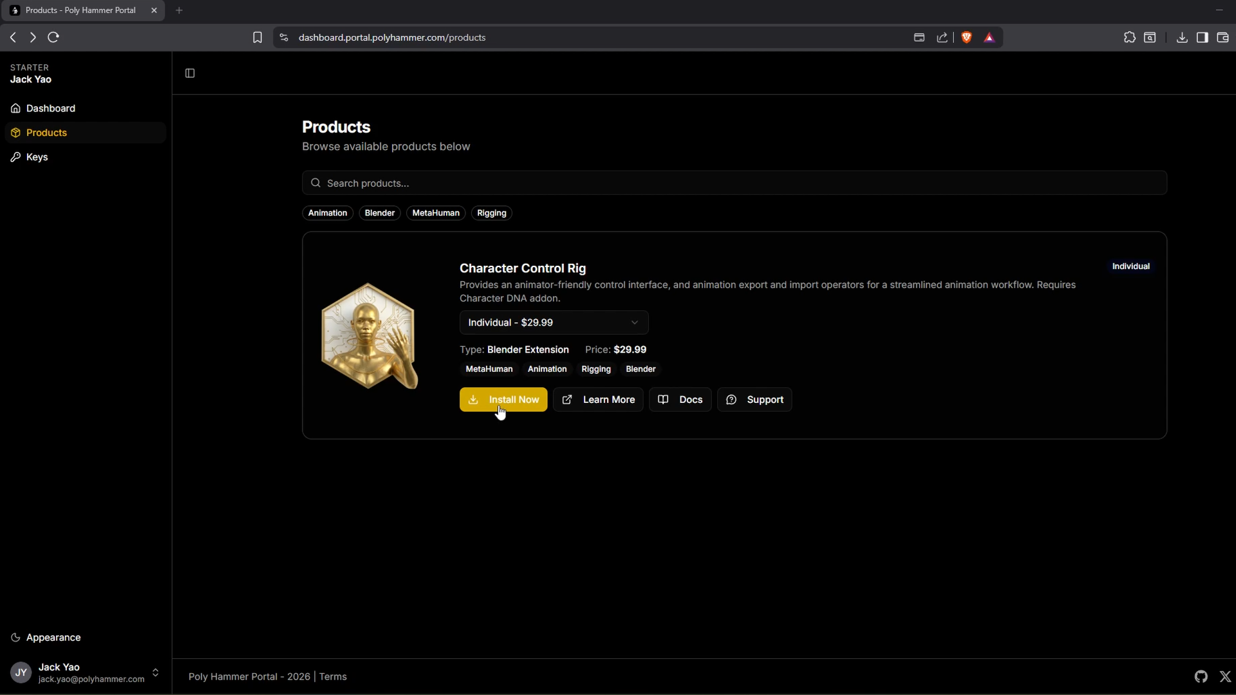Open the Keys page in the sidebar
Image resolution: width=1236 pixels, height=695 pixels.
tap(85, 157)
